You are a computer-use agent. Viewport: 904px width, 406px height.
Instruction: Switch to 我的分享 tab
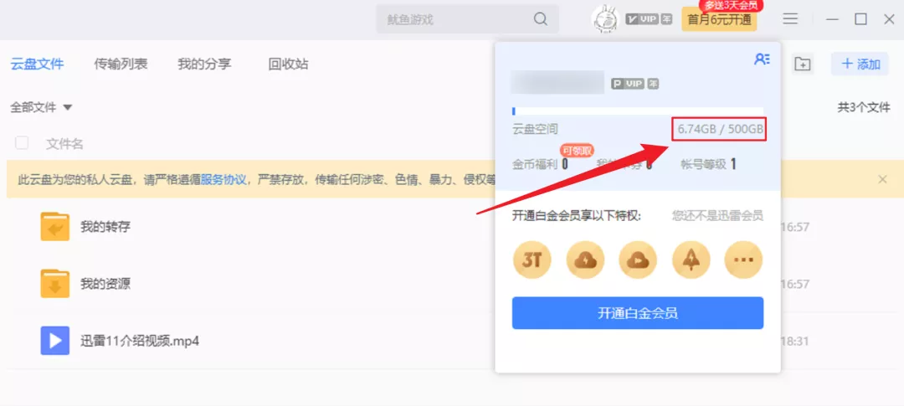(x=205, y=64)
